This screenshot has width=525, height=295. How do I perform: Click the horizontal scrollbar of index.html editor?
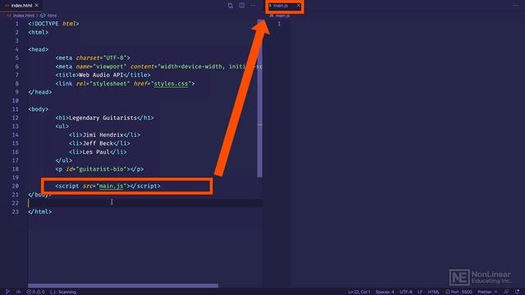123,286
